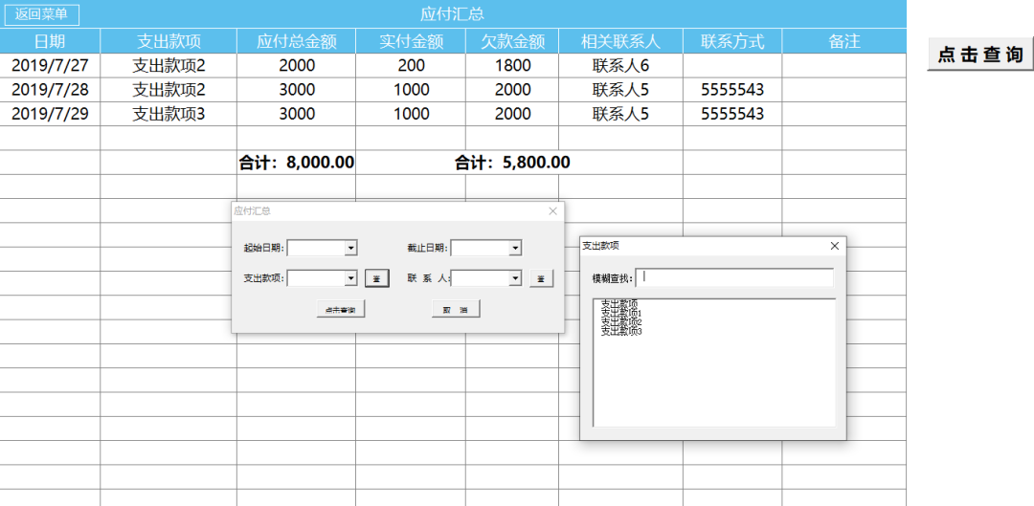Select the 2019/7/27 date cell
This screenshot has height=506, width=1034.
[50, 66]
